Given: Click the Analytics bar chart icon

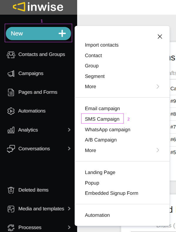Looking at the screenshot, I should [11, 130].
